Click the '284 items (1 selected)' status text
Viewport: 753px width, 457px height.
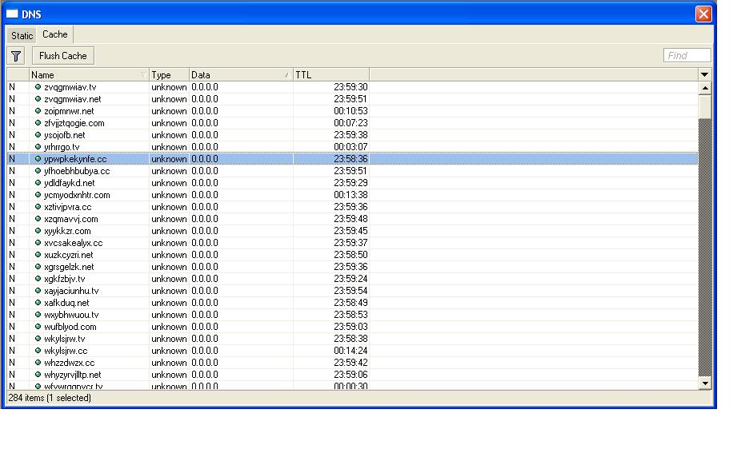click(x=50, y=398)
